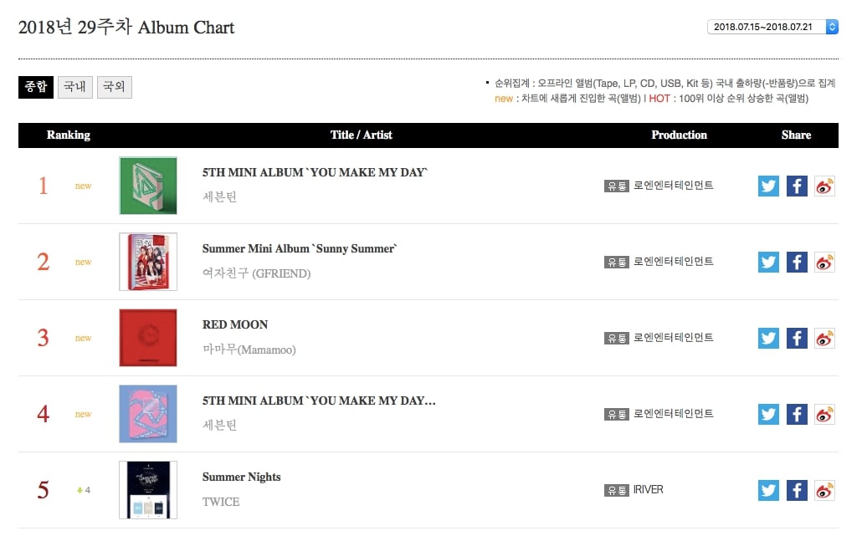Open the week date range dropdown

(772, 27)
